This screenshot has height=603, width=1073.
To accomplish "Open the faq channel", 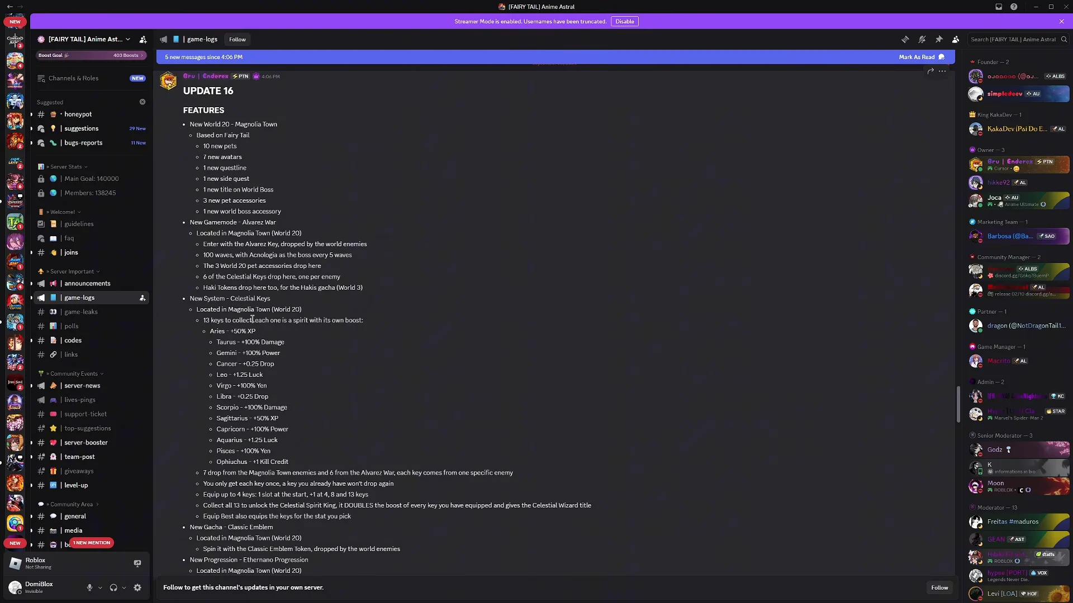I will 91,238.
